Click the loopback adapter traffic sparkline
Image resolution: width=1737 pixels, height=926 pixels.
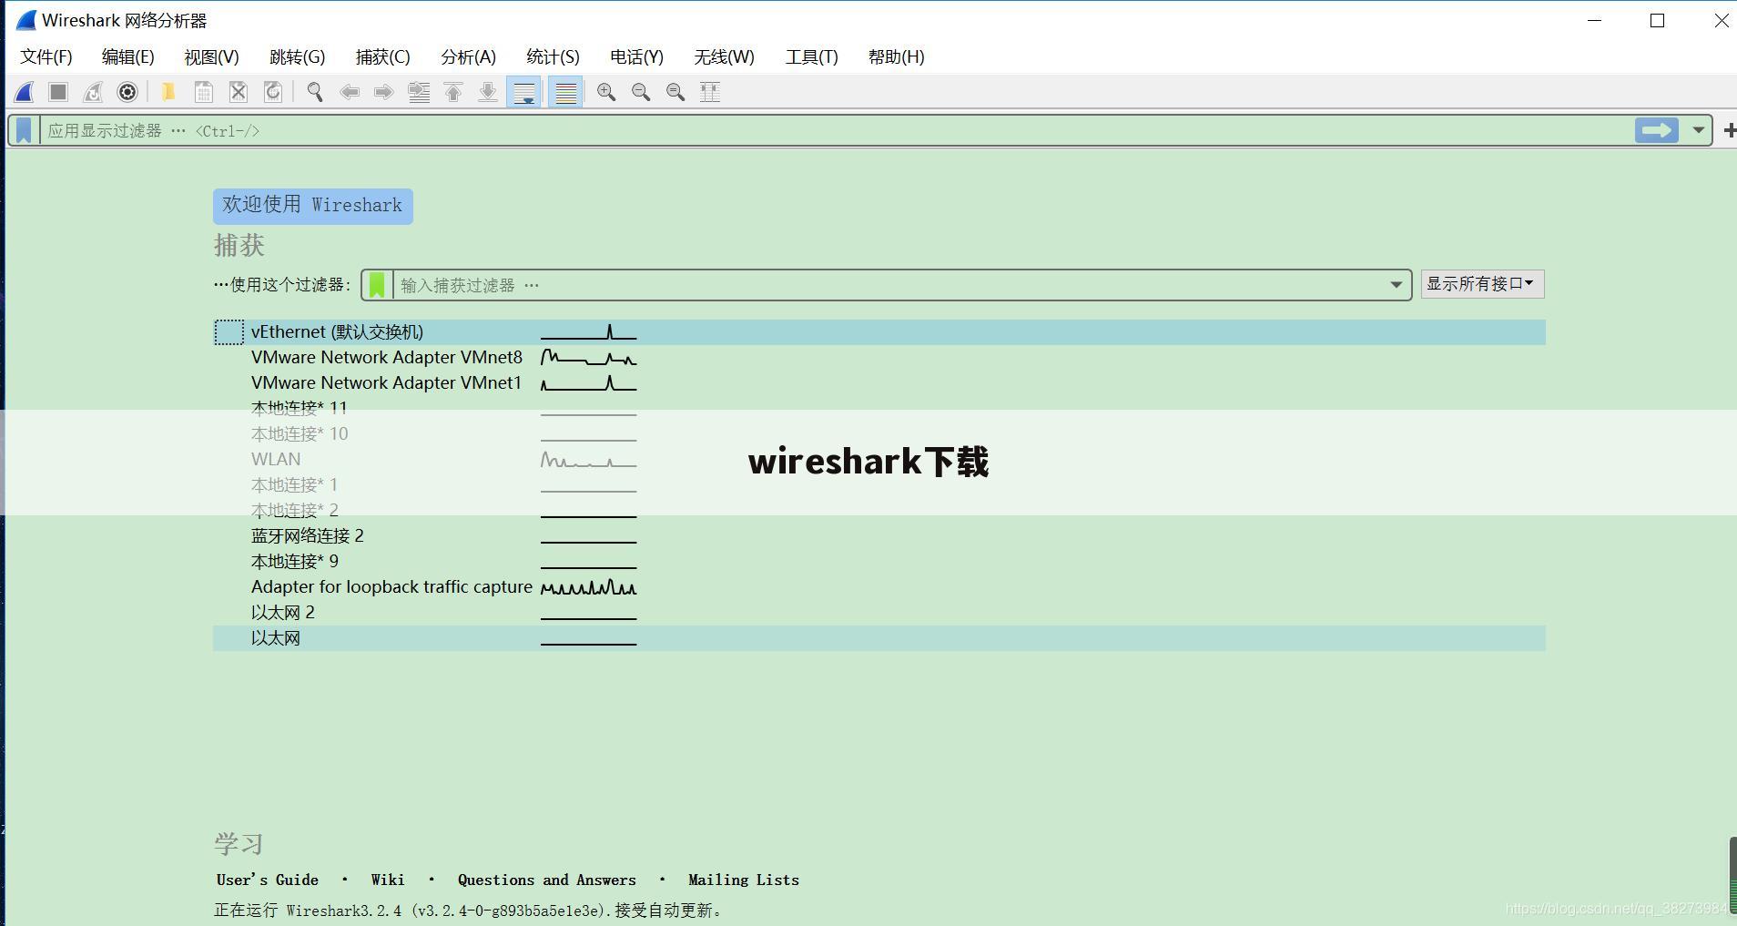[x=589, y=587]
